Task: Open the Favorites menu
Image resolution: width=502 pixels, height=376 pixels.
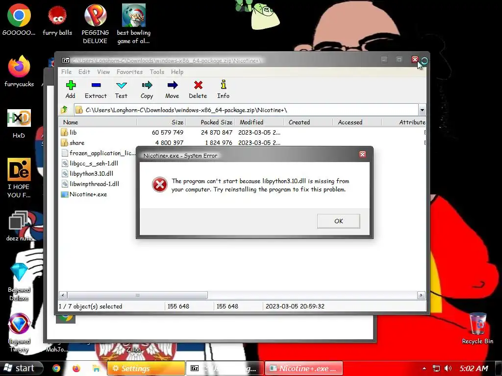Action: click(129, 72)
